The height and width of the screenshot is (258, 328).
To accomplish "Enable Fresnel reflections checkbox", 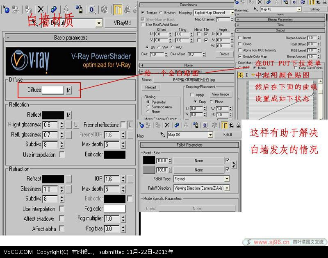I will tap(123, 124).
